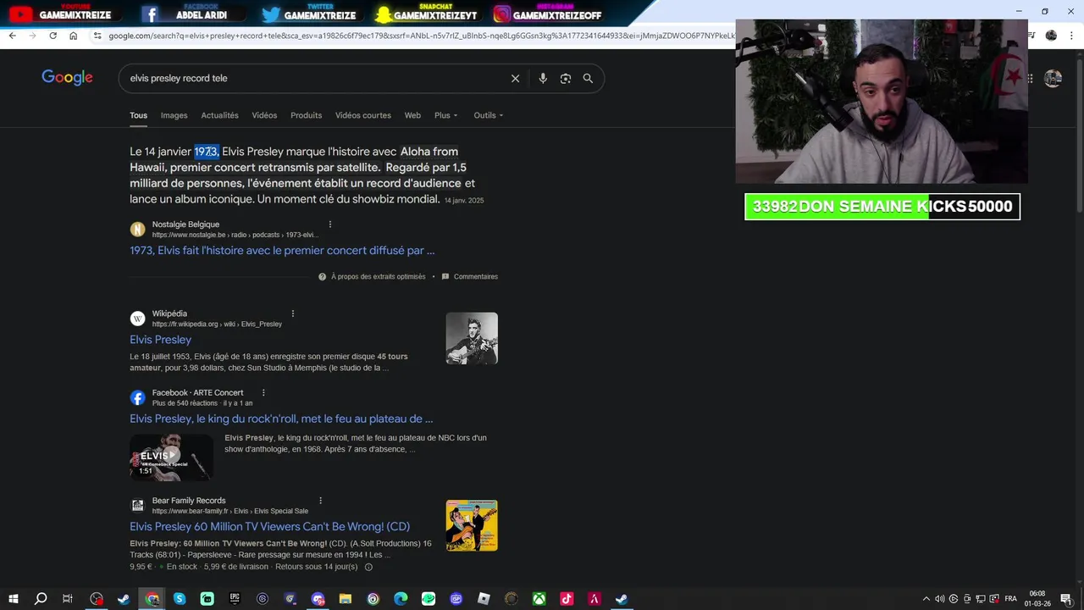Open the Wikipédia Elvis Presley link
This screenshot has width=1084, height=610.
(x=160, y=340)
